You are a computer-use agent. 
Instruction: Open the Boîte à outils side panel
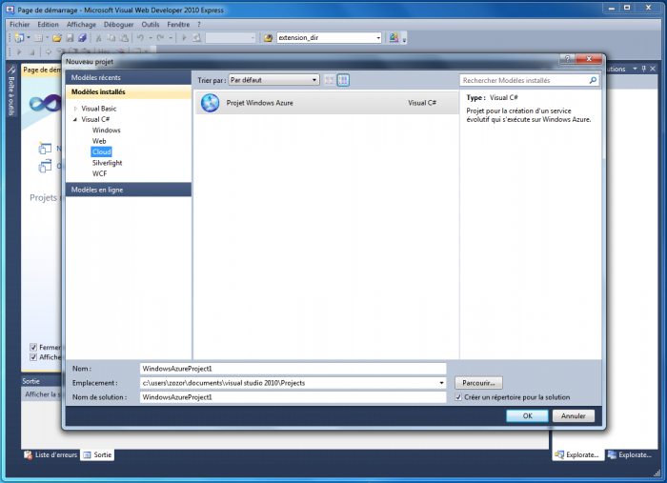pyautogui.click(x=11, y=91)
